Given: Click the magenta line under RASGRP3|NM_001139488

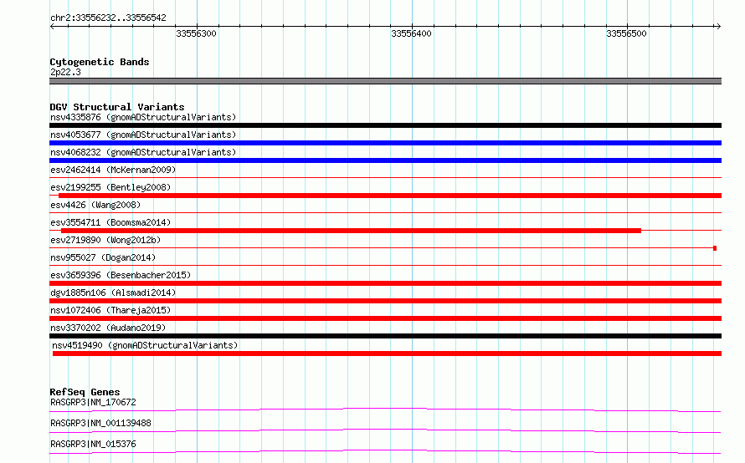Looking at the screenshot, I should [x=385, y=430].
